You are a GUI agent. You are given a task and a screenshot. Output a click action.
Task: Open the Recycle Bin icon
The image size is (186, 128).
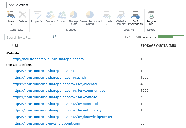151,15
